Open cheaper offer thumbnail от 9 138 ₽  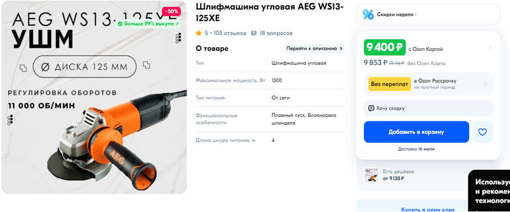coord(371,175)
